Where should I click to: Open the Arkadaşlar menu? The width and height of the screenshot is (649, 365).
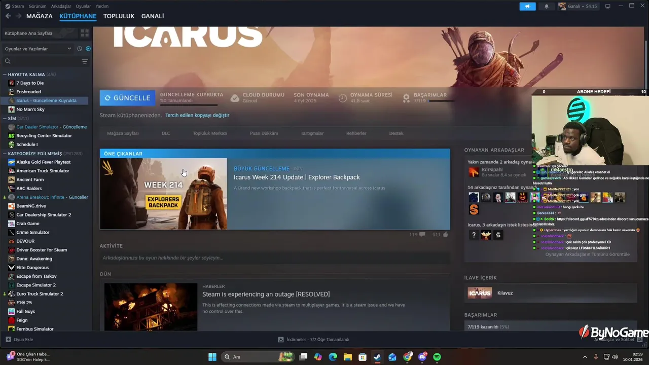point(61,6)
